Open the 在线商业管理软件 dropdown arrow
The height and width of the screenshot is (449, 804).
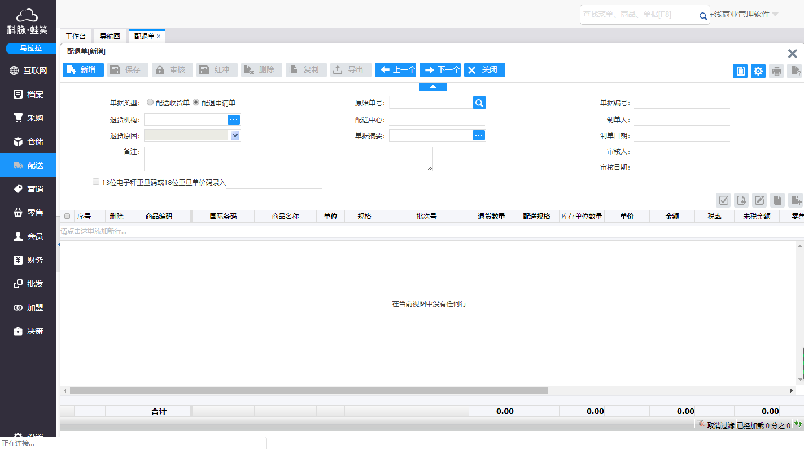click(775, 15)
